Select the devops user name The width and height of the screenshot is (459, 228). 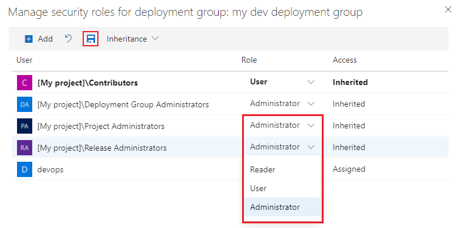click(50, 169)
